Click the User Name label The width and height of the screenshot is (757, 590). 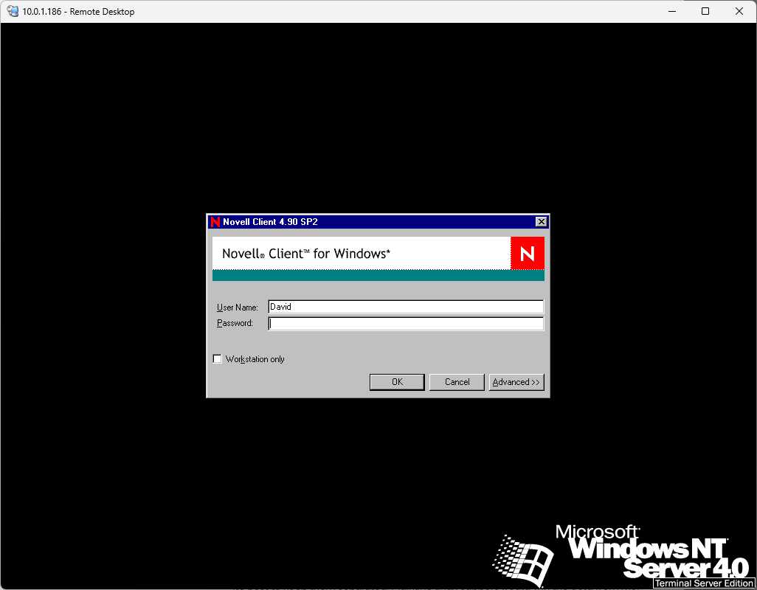tap(237, 308)
